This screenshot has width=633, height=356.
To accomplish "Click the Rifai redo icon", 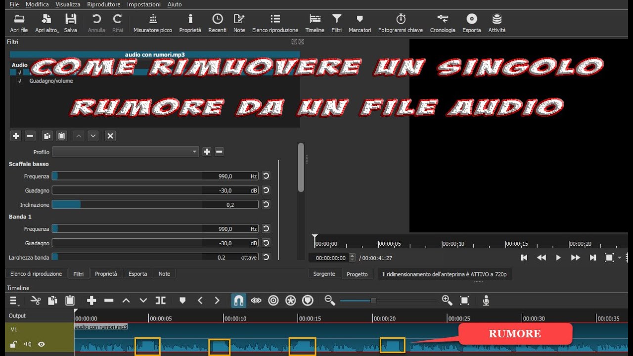I will 117,23.
